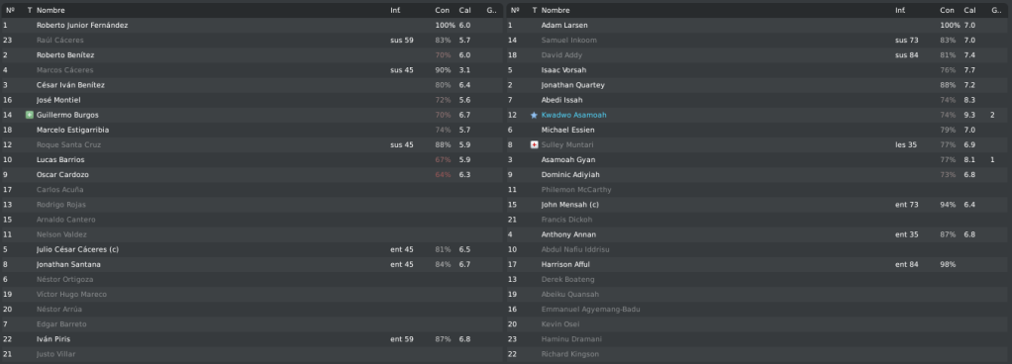Select Roberto Junior Fernández row
This screenshot has width=1012, height=364.
[253, 25]
